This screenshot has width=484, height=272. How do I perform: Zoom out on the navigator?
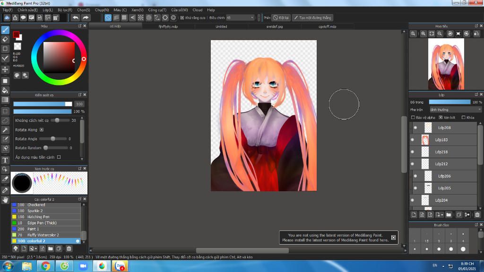440,34
